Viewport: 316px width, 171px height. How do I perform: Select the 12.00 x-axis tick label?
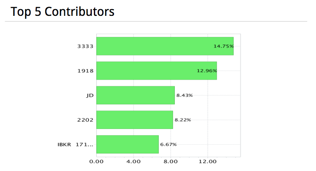(207, 161)
